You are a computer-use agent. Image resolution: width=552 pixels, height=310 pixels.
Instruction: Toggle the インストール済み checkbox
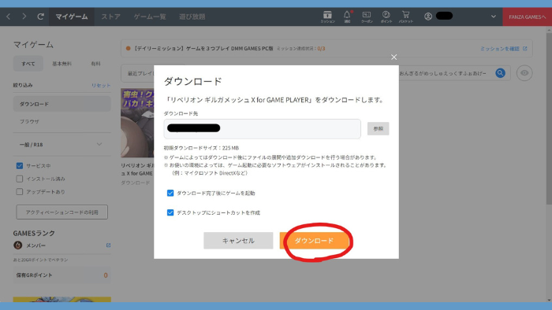point(20,179)
